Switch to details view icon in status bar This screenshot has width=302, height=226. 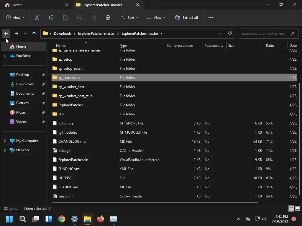(291, 208)
